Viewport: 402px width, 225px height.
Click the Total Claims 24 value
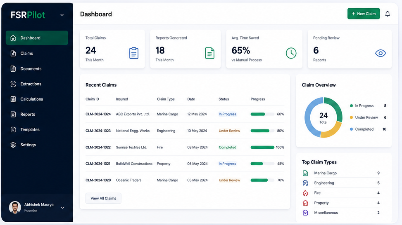pyautogui.click(x=91, y=50)
